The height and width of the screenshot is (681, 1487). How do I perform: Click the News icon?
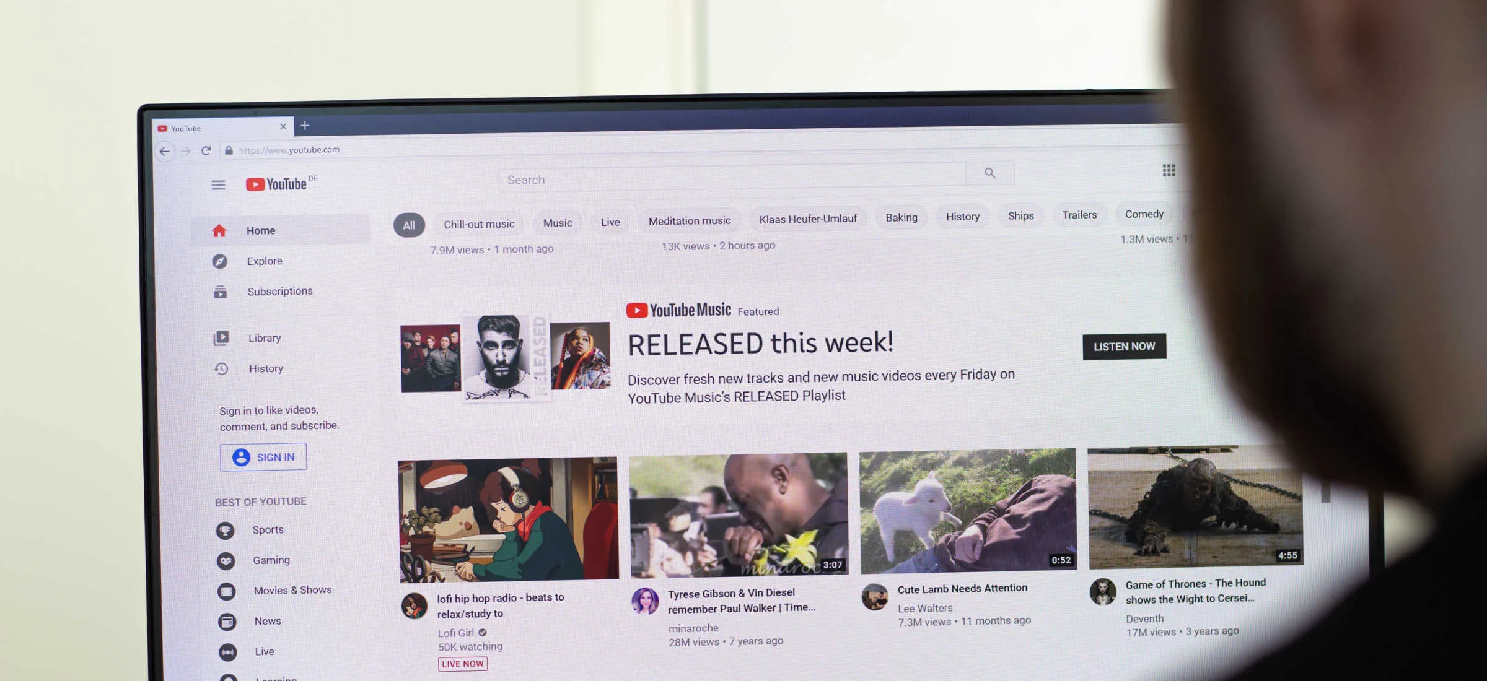tap(227, 622)
